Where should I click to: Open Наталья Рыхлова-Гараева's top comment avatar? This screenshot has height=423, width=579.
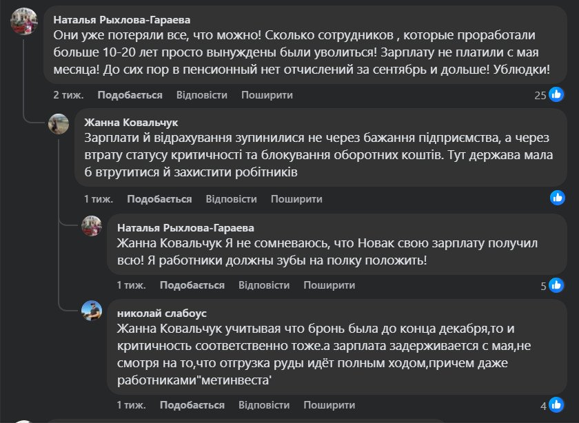(24, 21)
